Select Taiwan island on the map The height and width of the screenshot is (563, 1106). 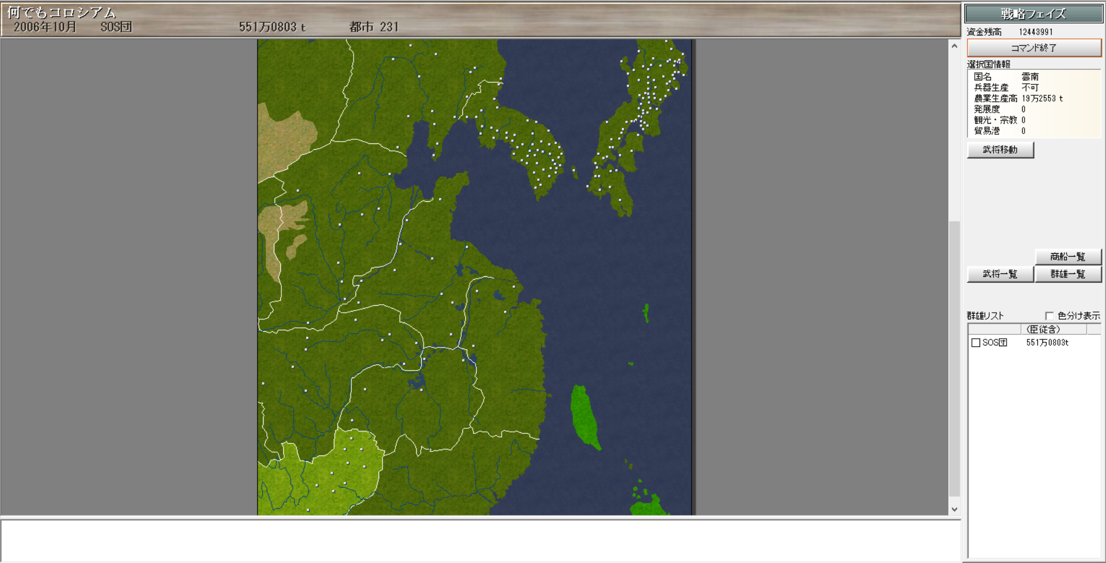(x=584, y=416)
